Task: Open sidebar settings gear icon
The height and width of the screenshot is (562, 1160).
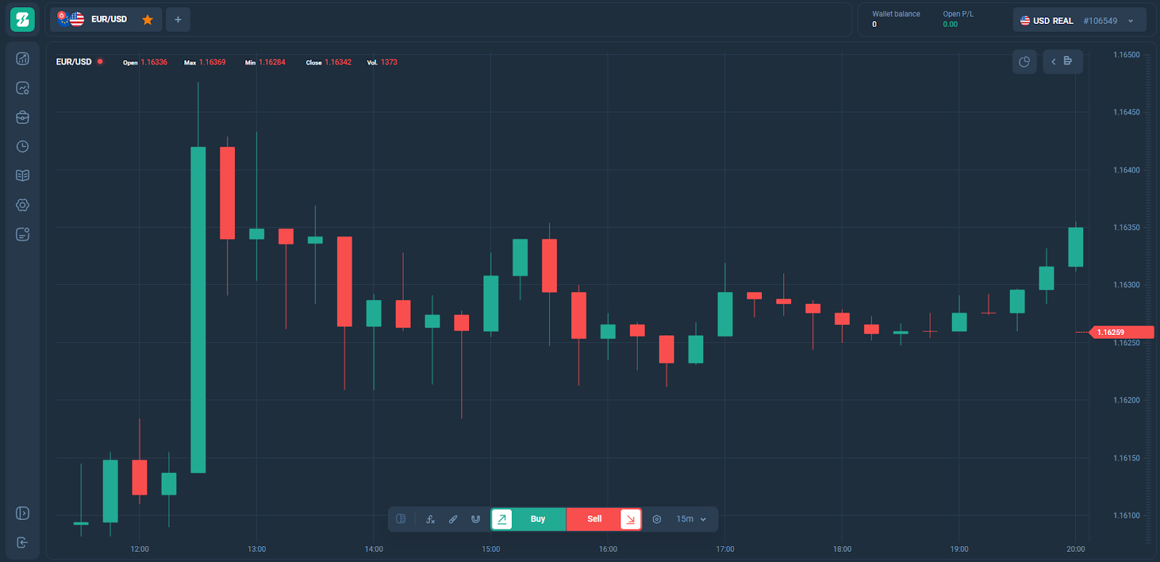Action: [x=22, y=205]
